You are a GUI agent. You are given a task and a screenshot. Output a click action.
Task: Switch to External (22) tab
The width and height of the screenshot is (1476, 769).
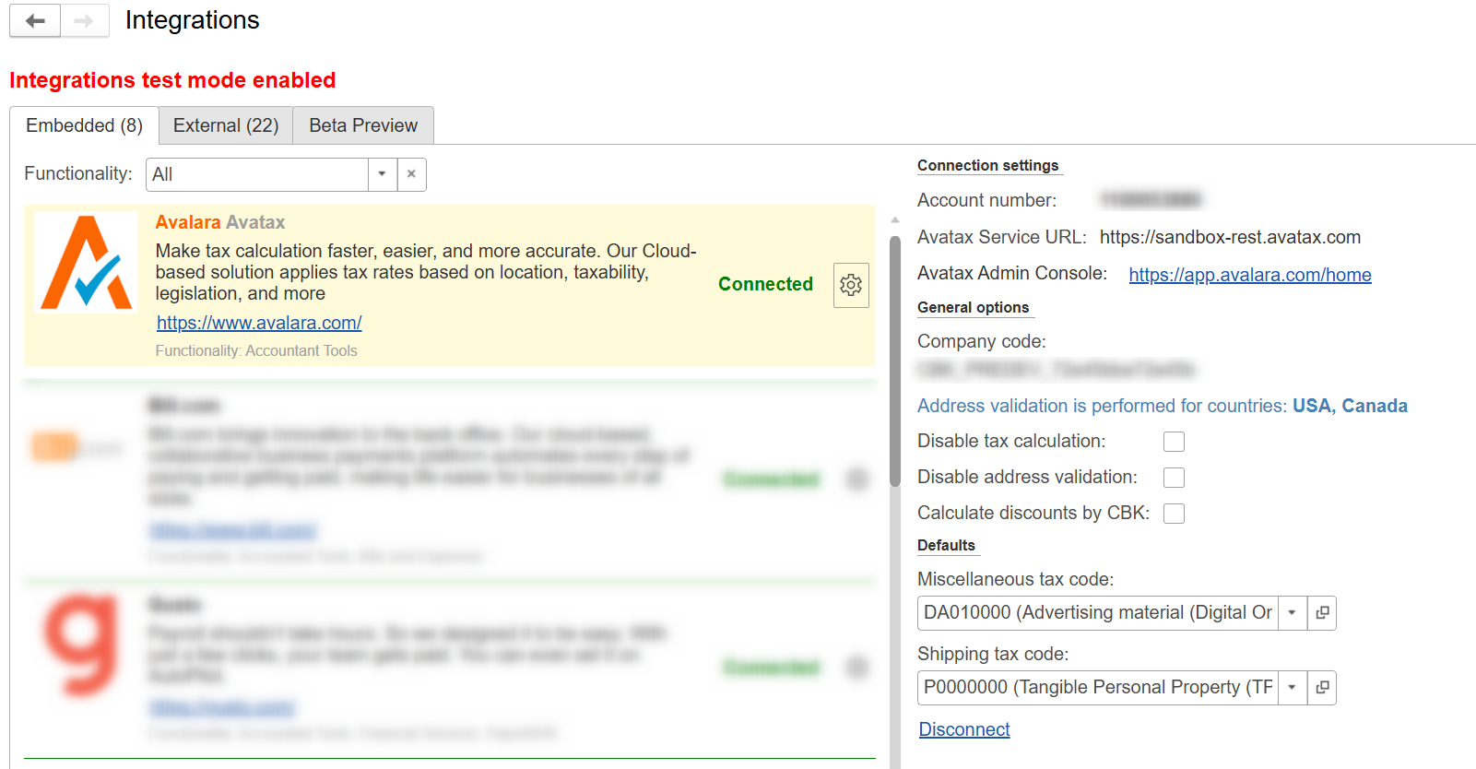pyautogui.click(x=226, y=126)
